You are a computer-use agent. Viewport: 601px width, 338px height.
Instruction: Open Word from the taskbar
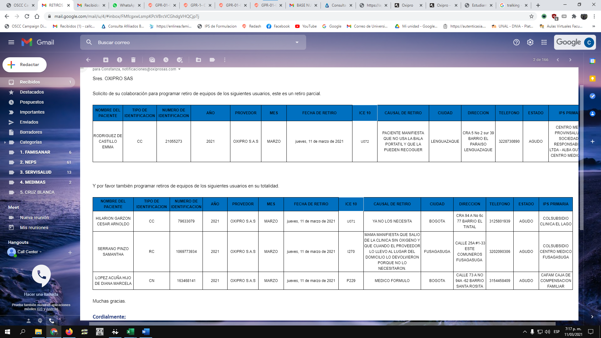point(146,332)
